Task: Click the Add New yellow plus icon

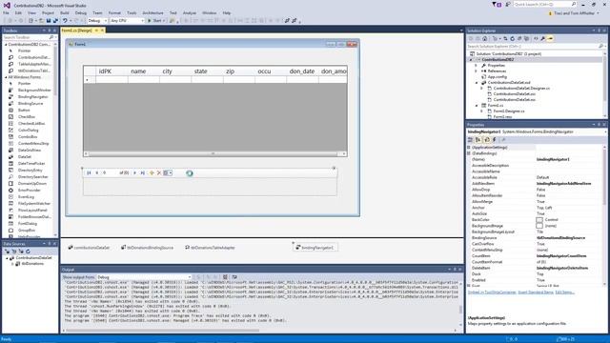Action: [152, 172]
